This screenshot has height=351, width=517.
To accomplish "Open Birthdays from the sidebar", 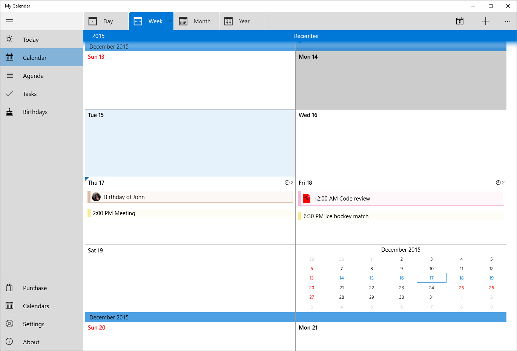I will pyautogui.click(x=35, y=112).
